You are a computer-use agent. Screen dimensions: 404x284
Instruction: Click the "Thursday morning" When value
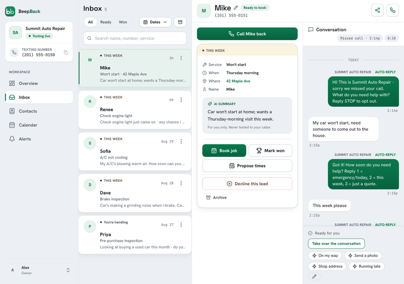[x=242, y=73]
